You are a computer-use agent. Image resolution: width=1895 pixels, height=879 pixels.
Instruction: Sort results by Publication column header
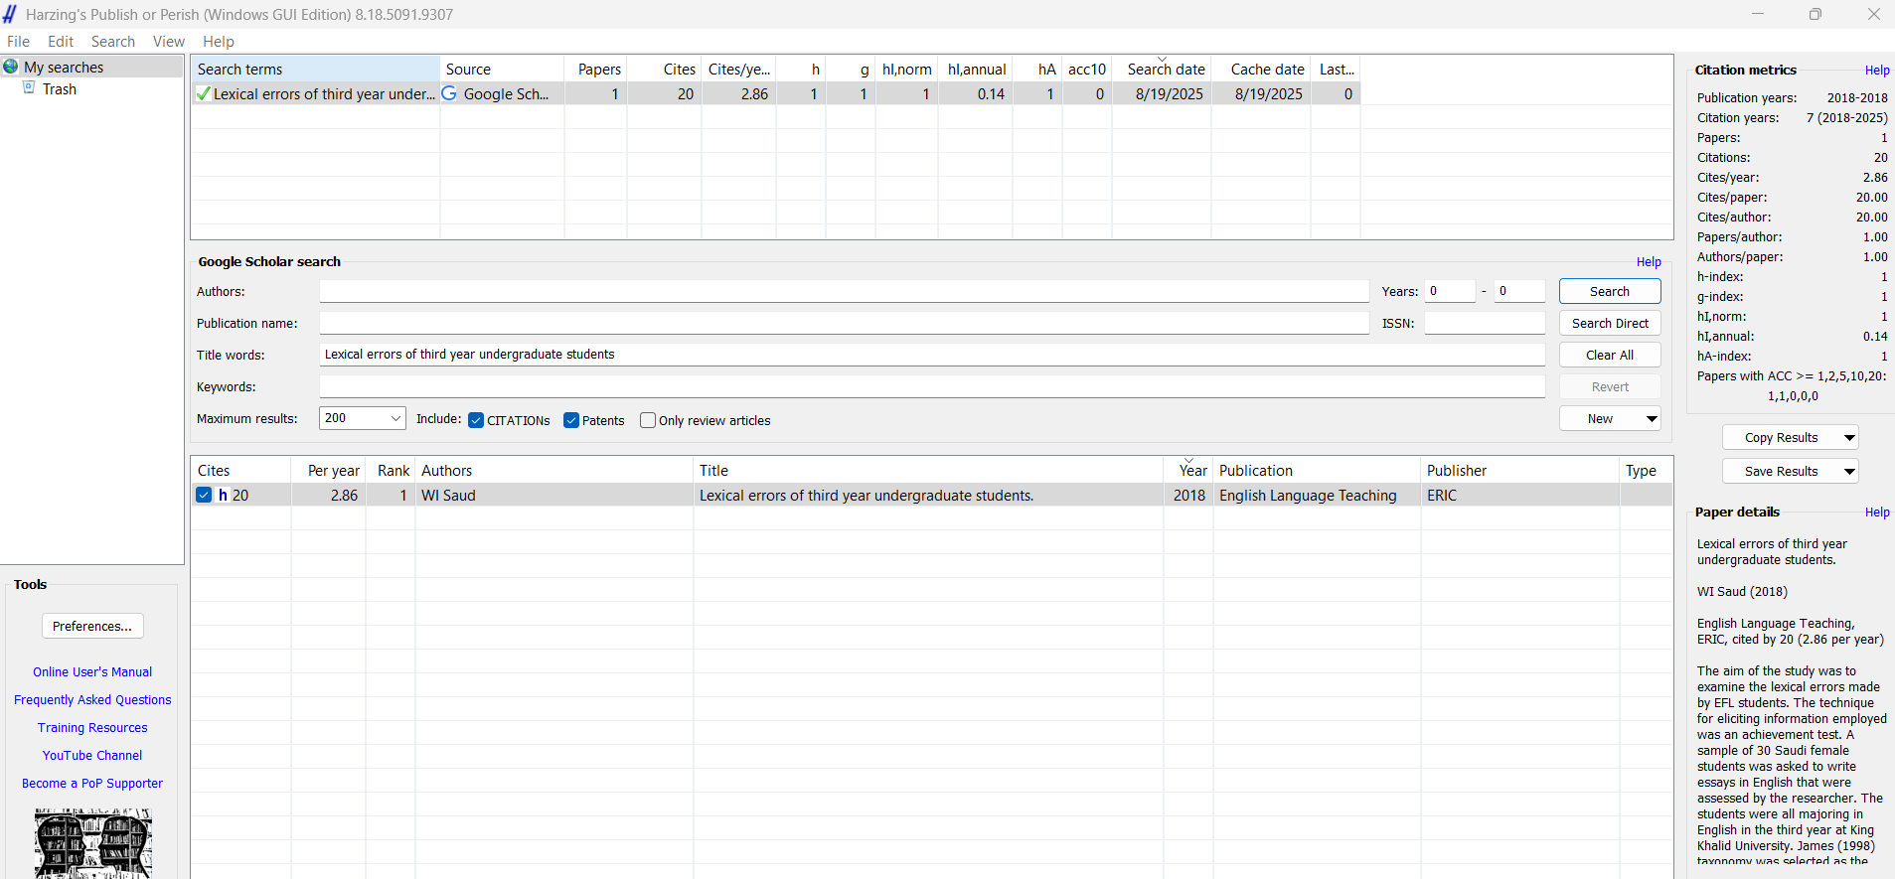pos(1317,470)
